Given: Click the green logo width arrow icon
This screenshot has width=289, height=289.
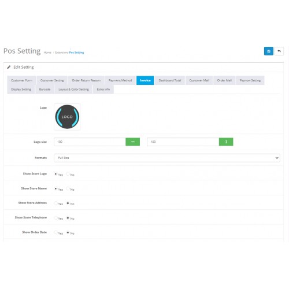Looking at the screenshot, I should tap(132, 142).
